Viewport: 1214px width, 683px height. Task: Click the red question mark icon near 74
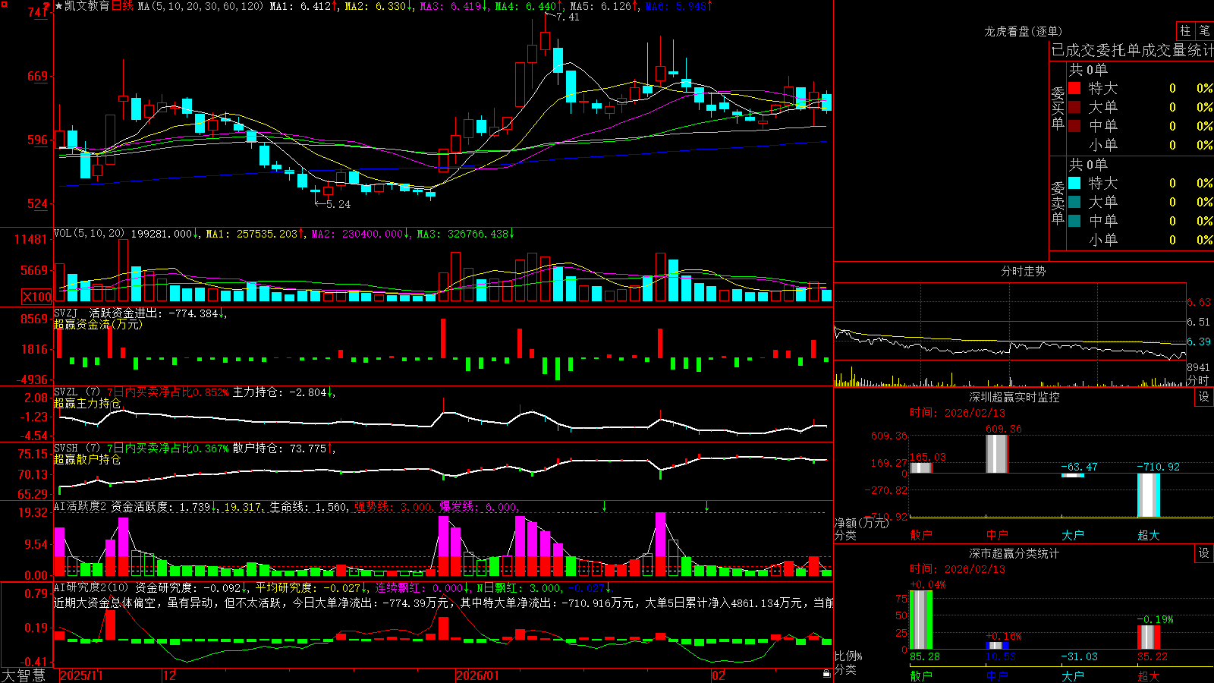[x=46, y=7]
